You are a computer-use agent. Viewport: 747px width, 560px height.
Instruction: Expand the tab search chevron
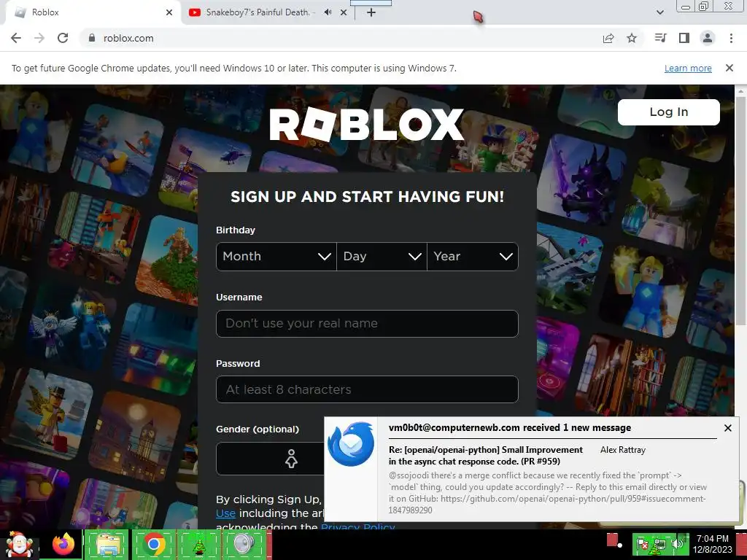pyautogui.click(x=659, y=12)
